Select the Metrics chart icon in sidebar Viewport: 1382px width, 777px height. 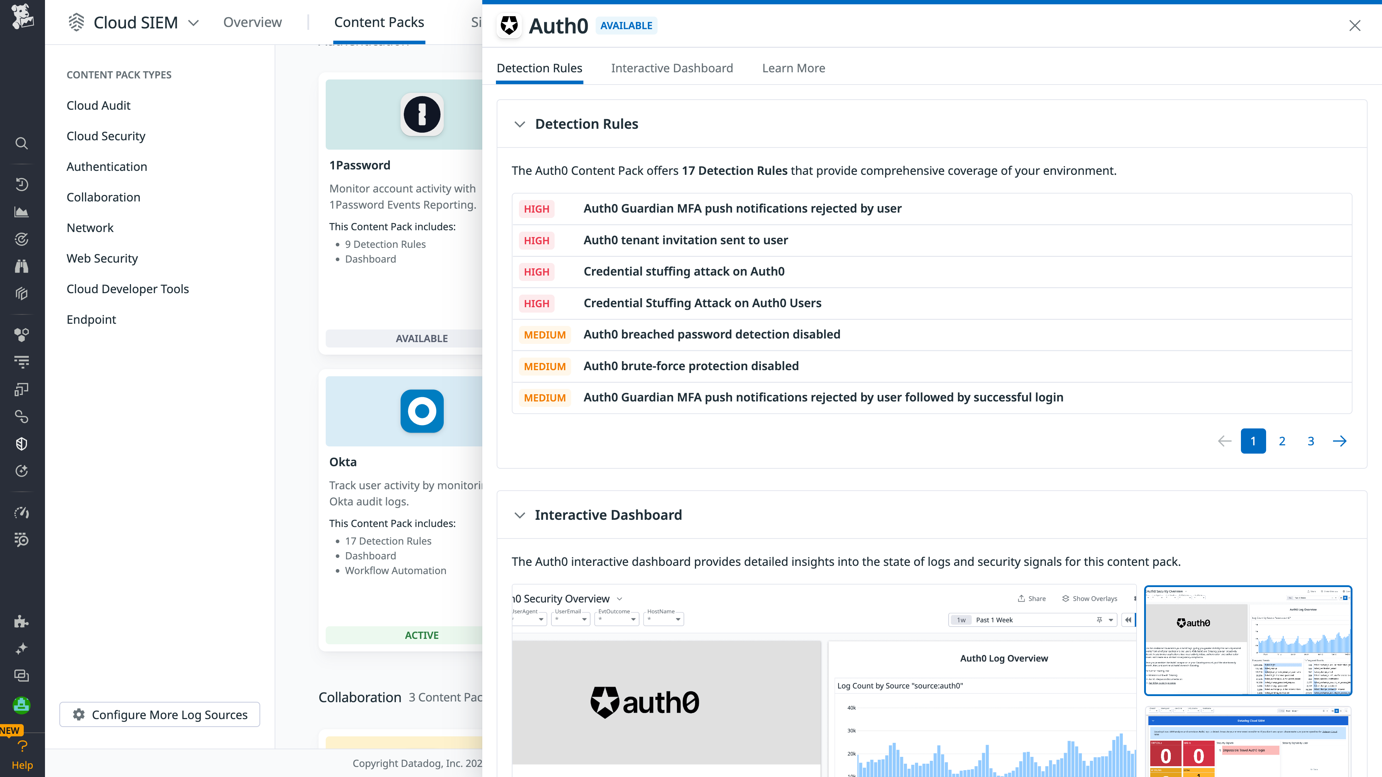coord(22,211)
